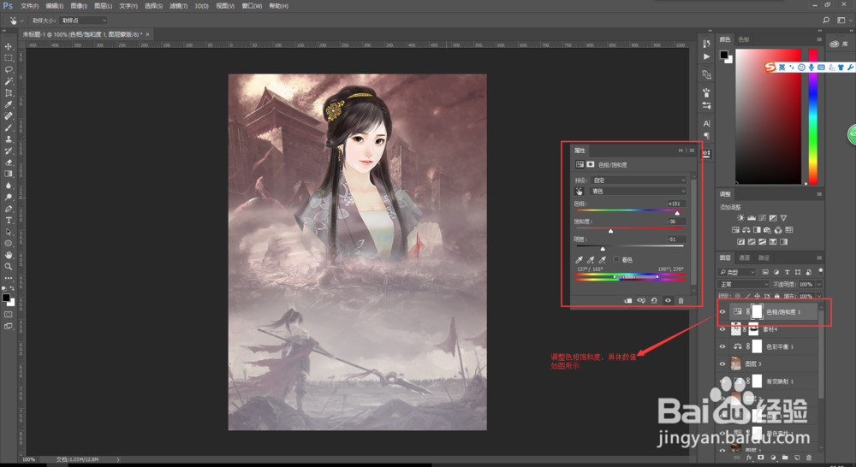Hide the 素材4 layer
The image size is (856, 467).
click(x=722, y=329)
